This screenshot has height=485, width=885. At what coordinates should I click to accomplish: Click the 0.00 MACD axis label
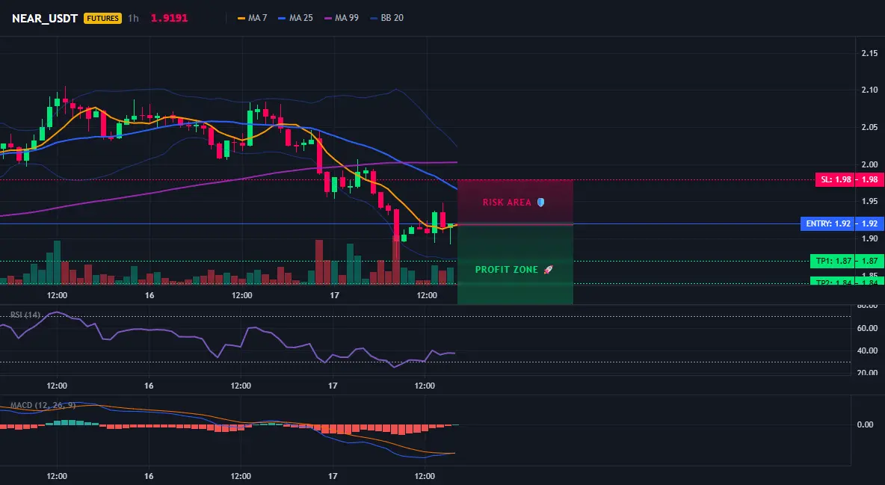click(866, 424)
